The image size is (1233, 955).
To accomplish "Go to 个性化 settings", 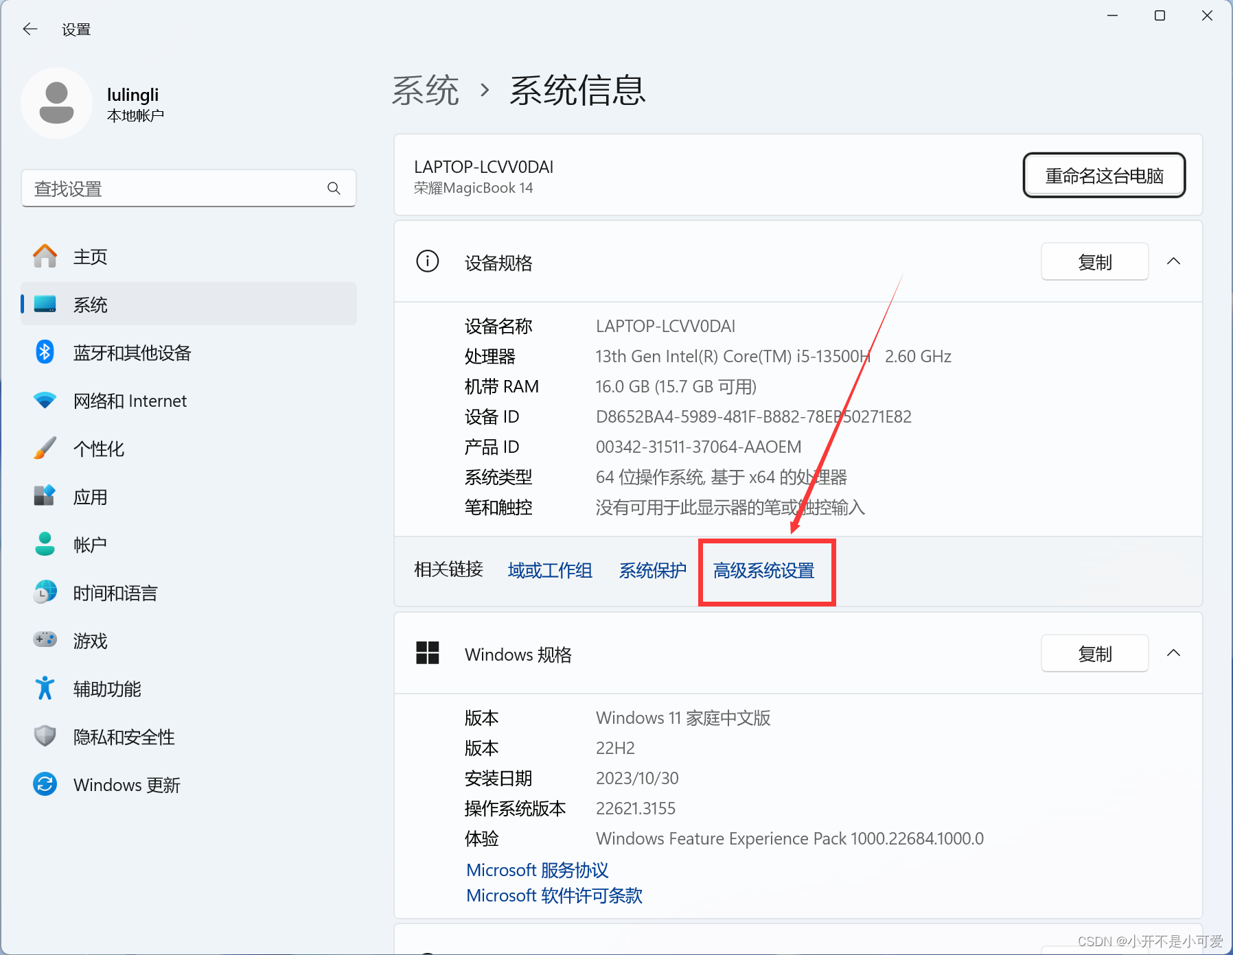I will click(x=189, y=449).
